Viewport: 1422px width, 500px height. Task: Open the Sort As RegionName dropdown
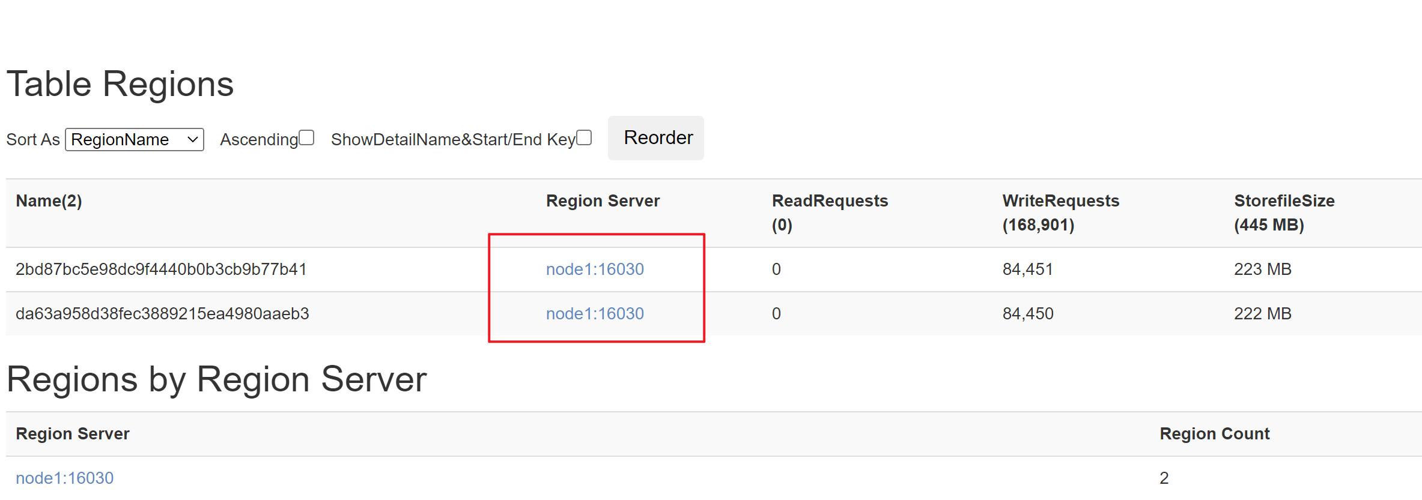pyautogui.click(x=135, y=139)
